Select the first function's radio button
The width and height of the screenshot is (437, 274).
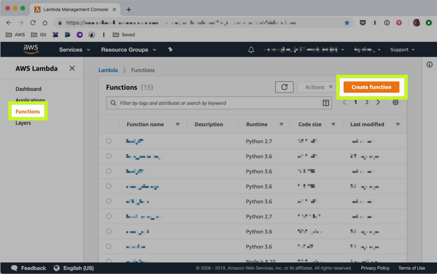tap(109, 141)
